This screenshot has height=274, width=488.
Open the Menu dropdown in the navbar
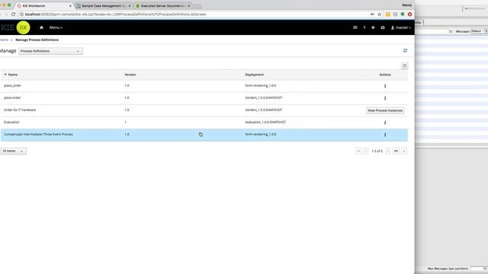[56, 27]
